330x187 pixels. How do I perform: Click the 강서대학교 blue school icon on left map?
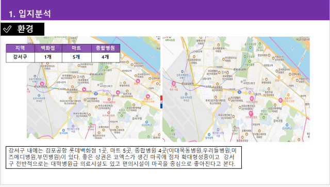[146, 122]
